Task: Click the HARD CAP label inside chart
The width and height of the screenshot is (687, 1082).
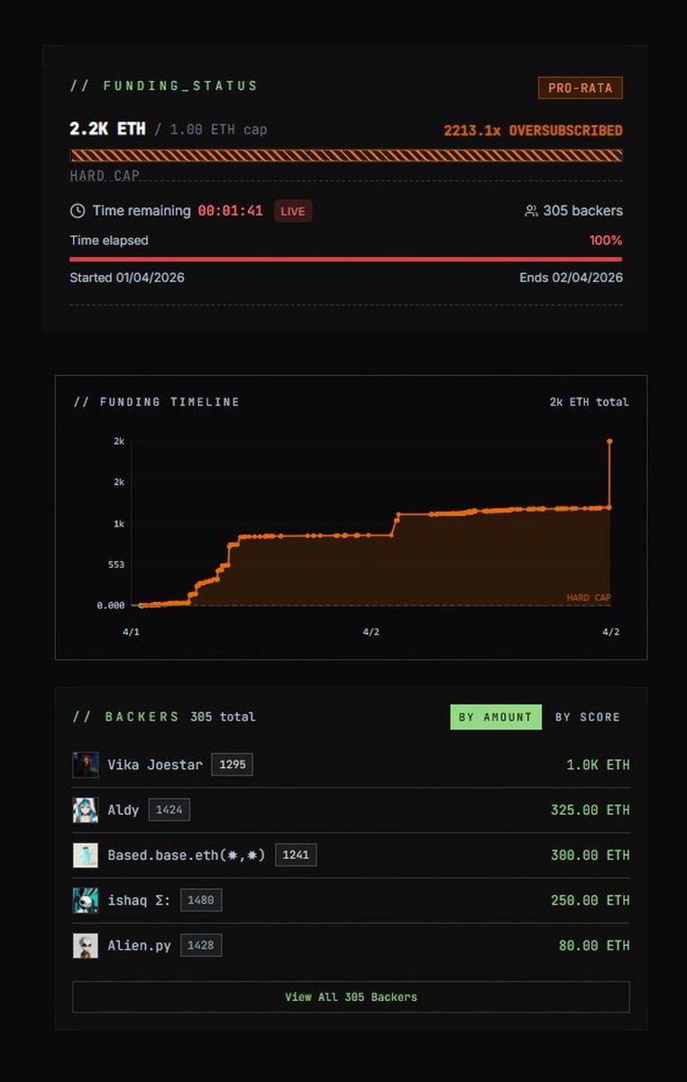Action: 589,598
